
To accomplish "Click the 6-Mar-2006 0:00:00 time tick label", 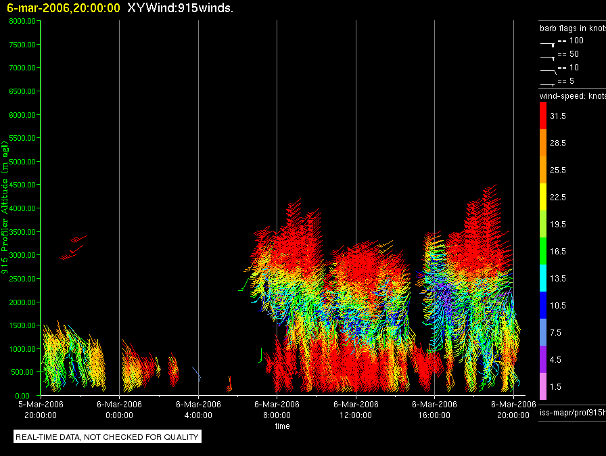I will pyautogui.click(x=120, y=409).
